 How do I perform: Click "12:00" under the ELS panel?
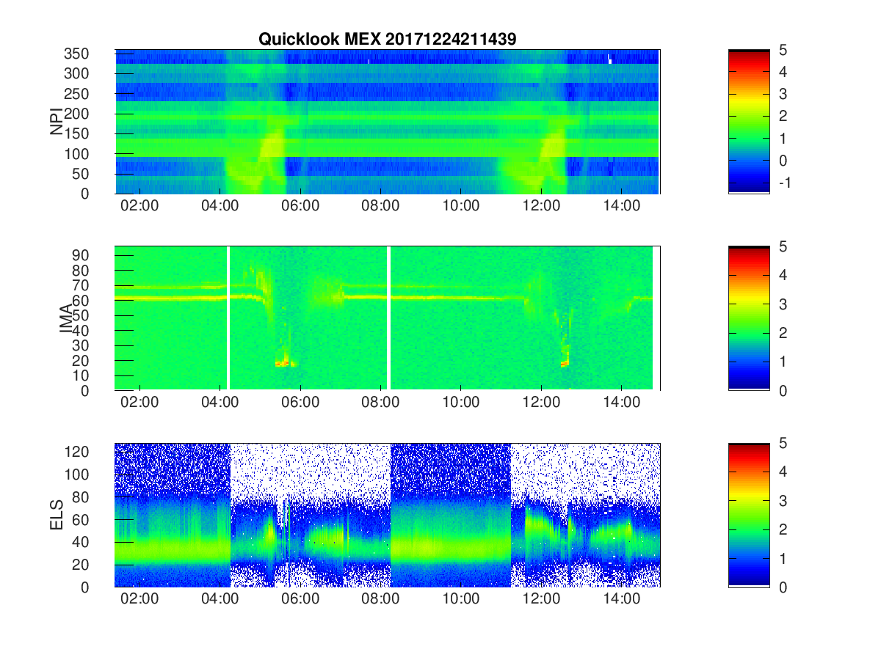pos(541,599)
